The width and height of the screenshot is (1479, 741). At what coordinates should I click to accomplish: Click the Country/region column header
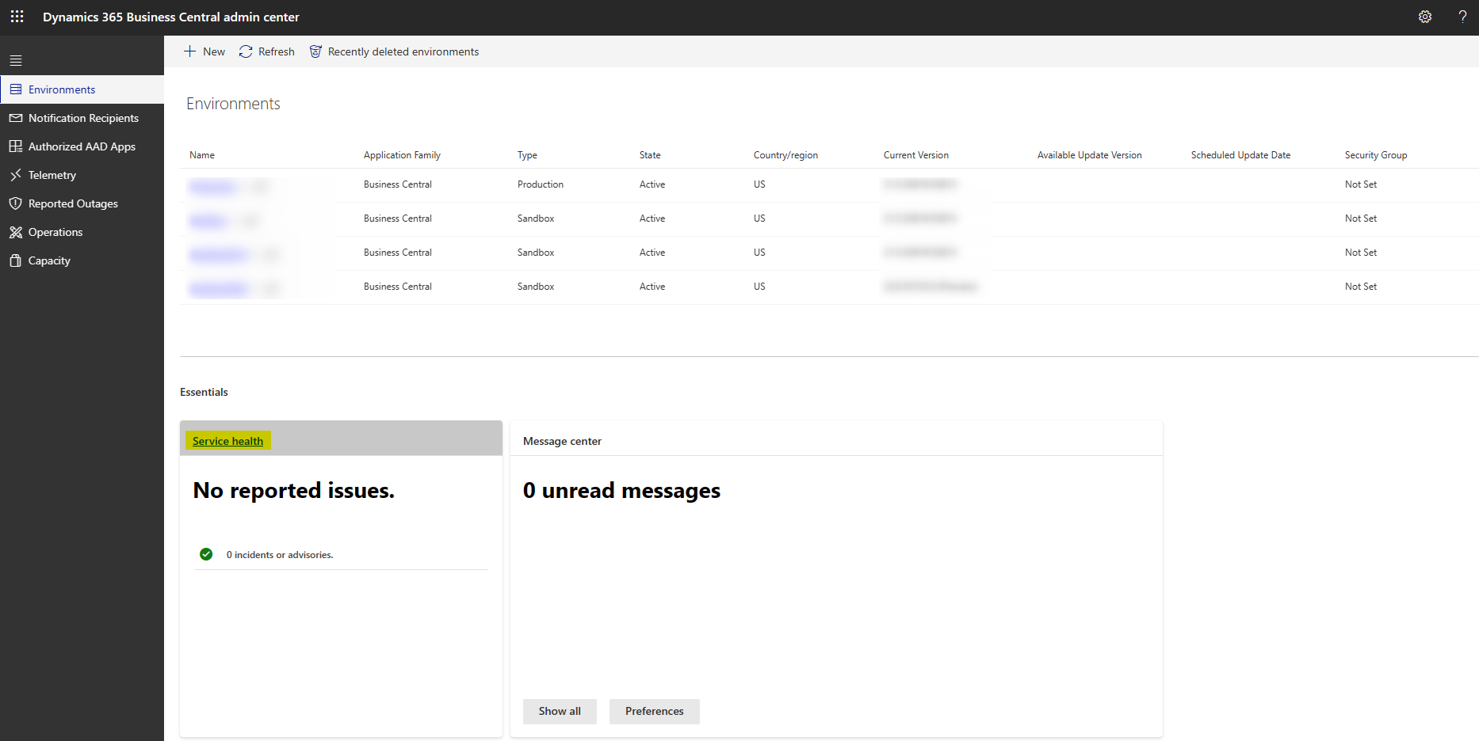tap(785, 155)
